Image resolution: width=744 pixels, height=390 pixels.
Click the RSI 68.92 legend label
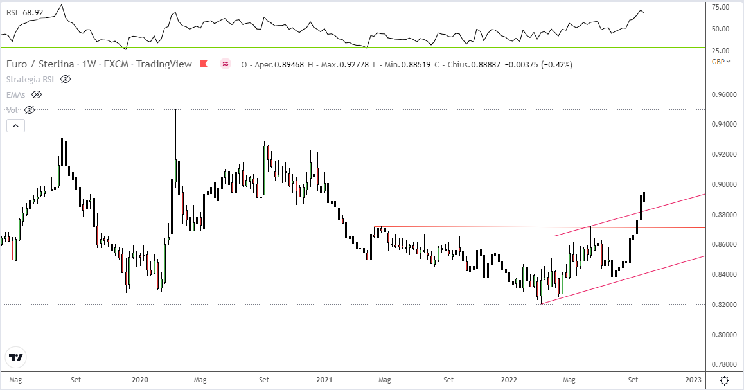click(24, 12)
